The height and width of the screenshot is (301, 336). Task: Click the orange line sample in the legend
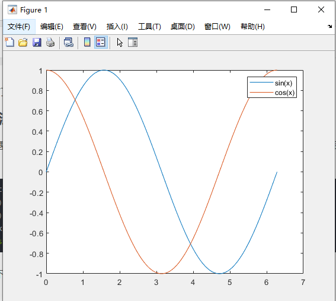[x=261, y=93]
